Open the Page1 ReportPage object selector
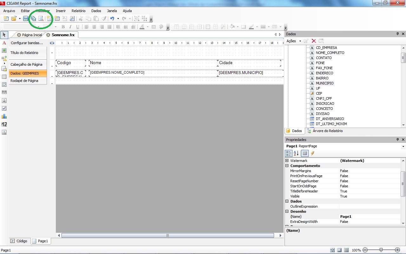 345,146
